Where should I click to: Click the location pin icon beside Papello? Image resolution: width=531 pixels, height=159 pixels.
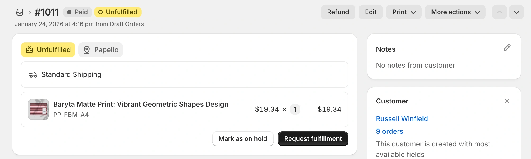coord(87,49)
